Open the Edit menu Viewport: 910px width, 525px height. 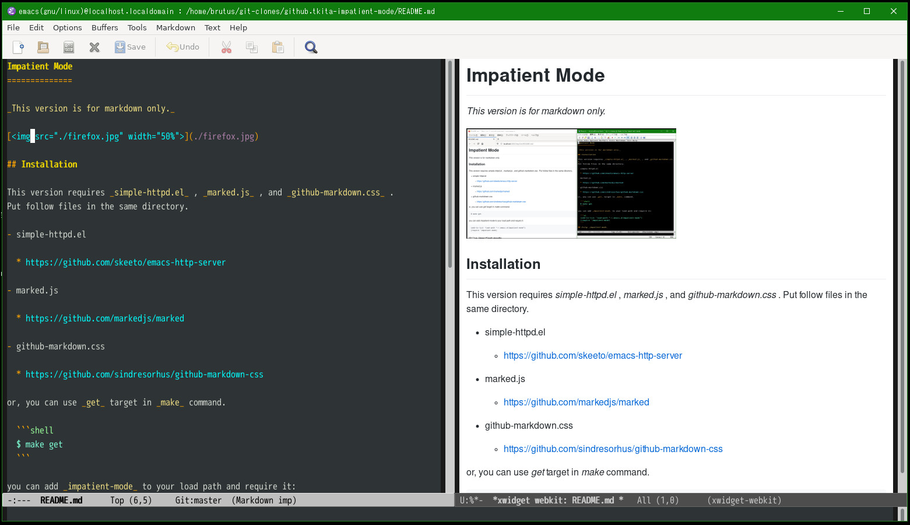36,27
